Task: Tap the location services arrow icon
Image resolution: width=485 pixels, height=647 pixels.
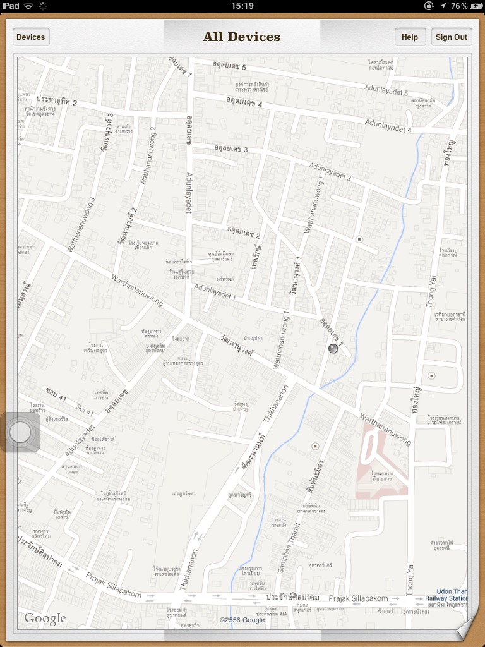Action: pos(443,6)
